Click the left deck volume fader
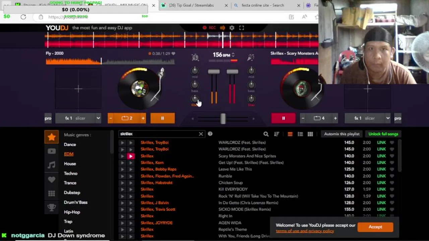Viewport: 429px width, 241px height. (x=214, y=72)
